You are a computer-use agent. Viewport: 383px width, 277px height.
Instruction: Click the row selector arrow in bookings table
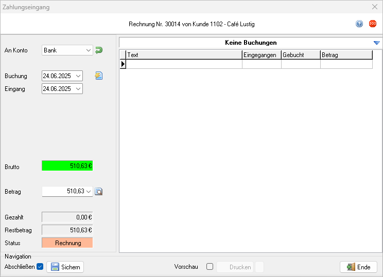pyautogui.click(x=123, y=64)
